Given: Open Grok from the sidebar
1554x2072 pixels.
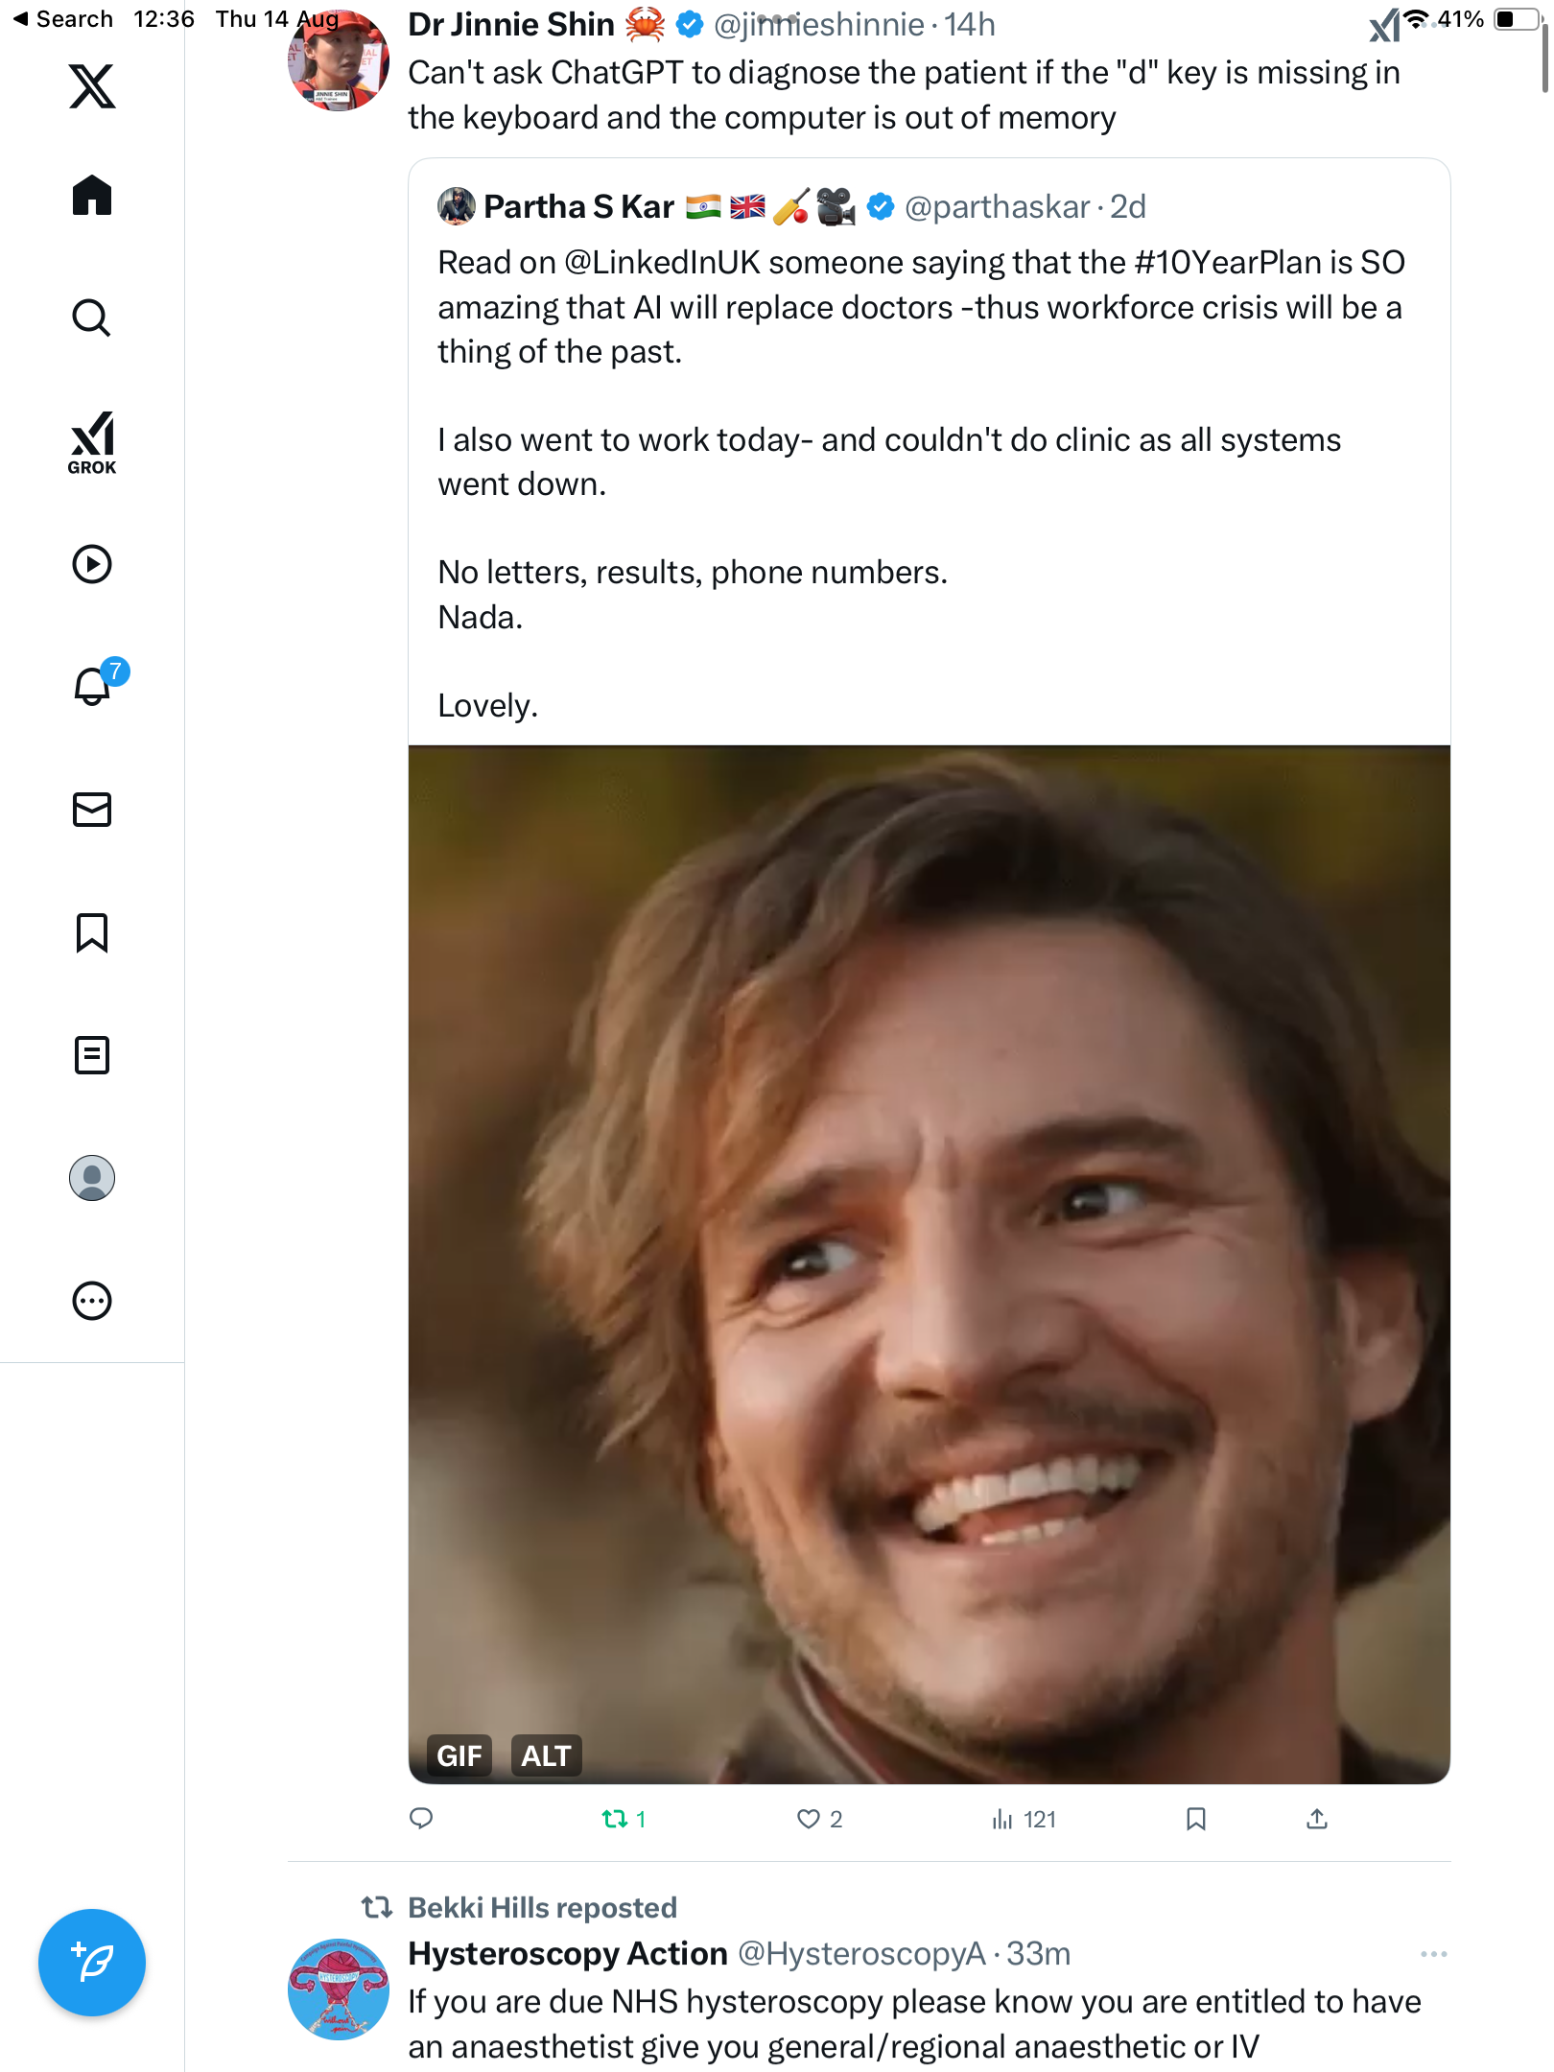Looking at the screenshot, I should 92,442.
